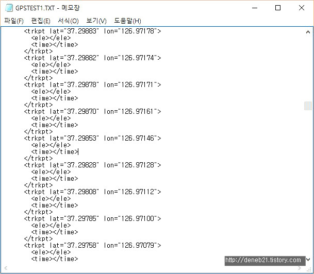Image resolution: width=314 pixels, height=274 pixels.
Task: Click the resize grip in window corner
Action: pyautogui.click(x=309, y=268)
